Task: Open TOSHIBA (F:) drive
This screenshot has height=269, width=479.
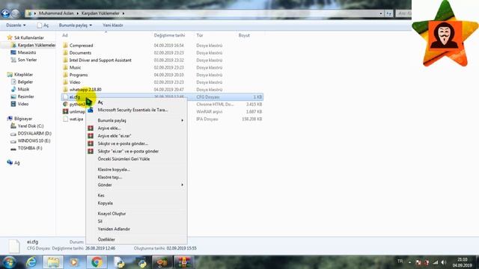Action: (x=30, y=148)
